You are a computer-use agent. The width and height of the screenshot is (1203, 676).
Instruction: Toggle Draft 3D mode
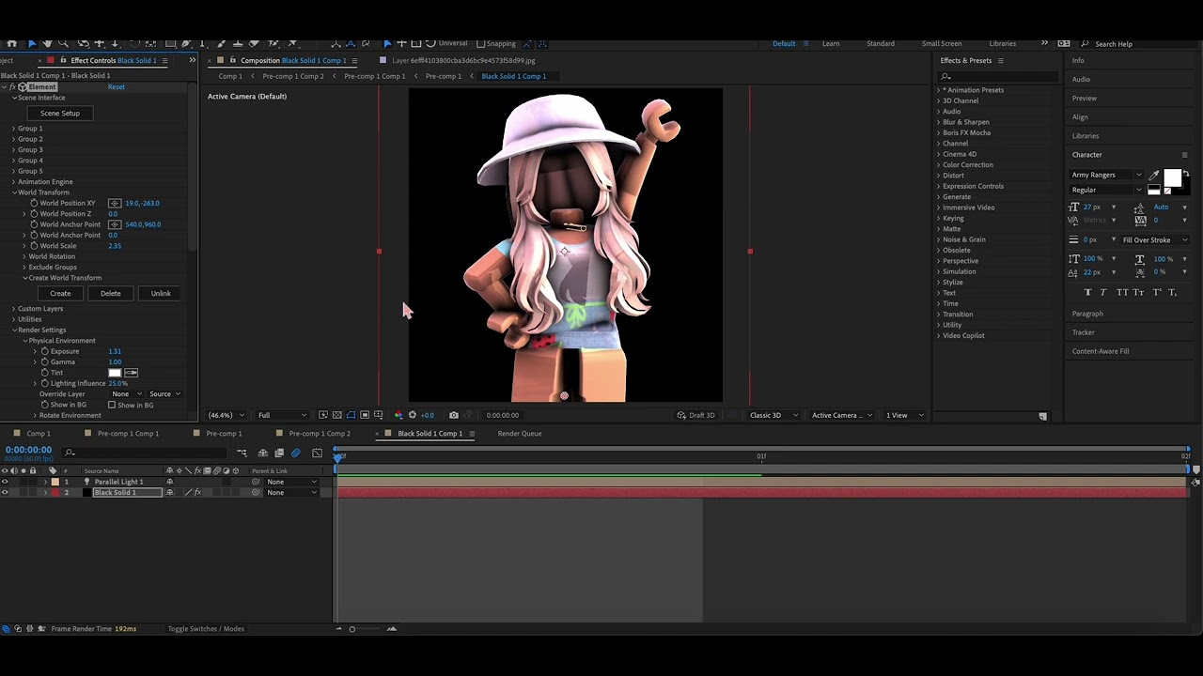coord(696,415)
